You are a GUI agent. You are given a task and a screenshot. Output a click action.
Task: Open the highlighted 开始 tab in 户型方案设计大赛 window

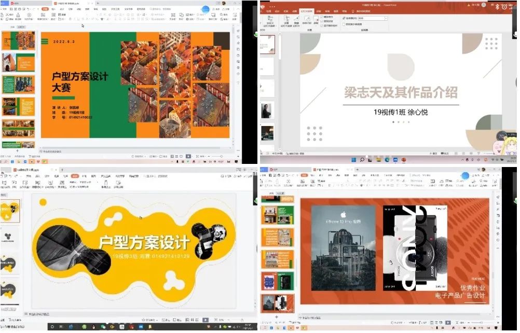[x=45, y=9]
